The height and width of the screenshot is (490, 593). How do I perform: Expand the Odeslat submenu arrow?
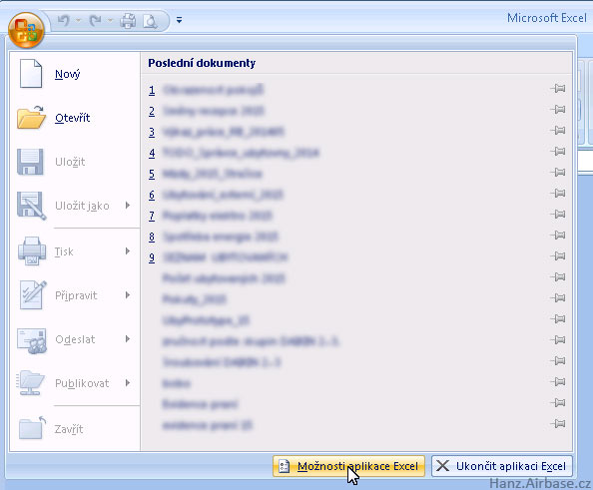[x=128, y=338]
